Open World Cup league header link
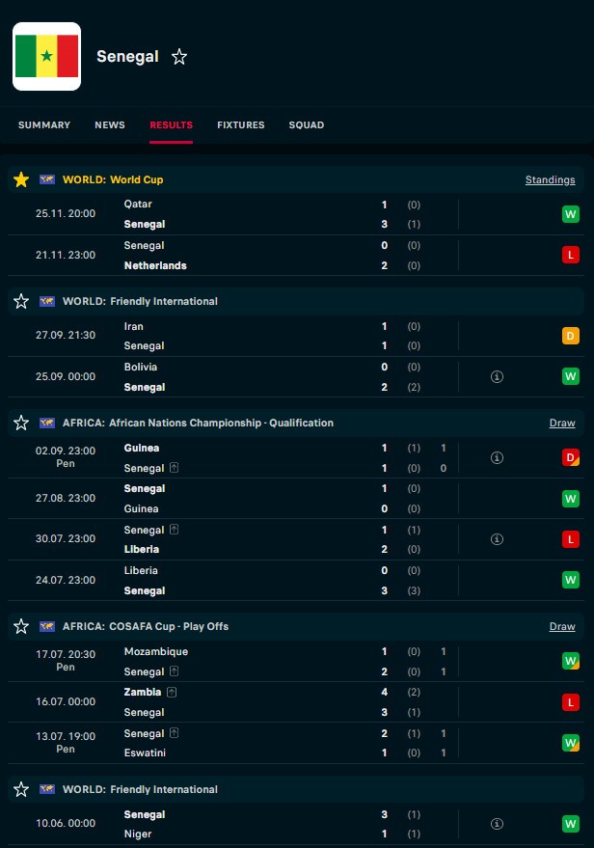Viewport: 594px width, 848px height. pyautogui.click(x=113, y=179)
